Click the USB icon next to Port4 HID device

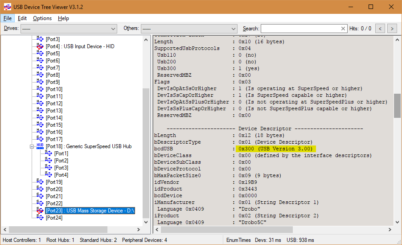40,46
